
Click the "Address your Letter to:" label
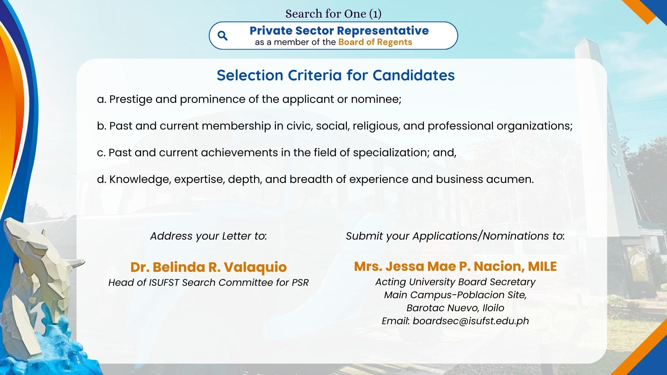coord(208,236)
